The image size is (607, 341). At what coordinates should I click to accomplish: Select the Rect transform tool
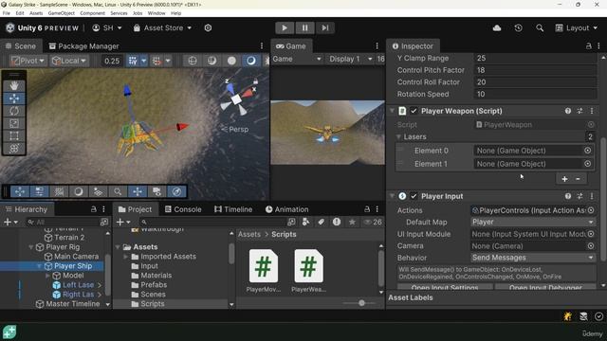pos(14,135)
